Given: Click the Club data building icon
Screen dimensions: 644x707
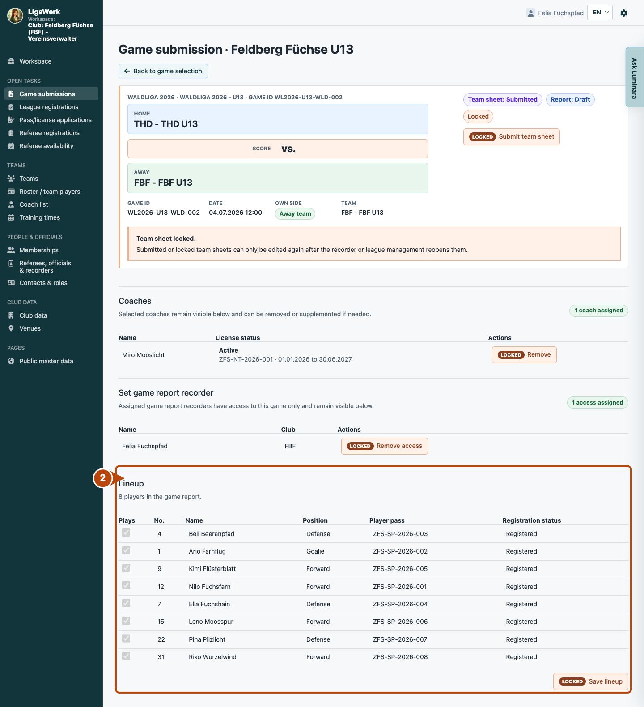Looking at the screenshot, I should [x=11, y=315].
